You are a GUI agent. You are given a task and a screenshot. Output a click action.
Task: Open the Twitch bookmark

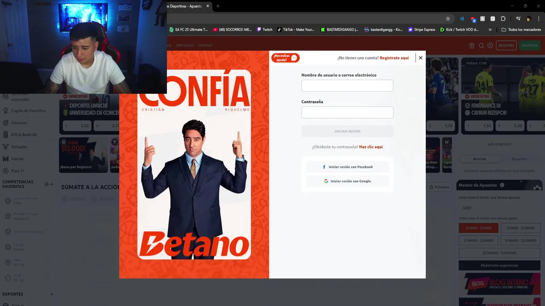click(x=264, y=30)
